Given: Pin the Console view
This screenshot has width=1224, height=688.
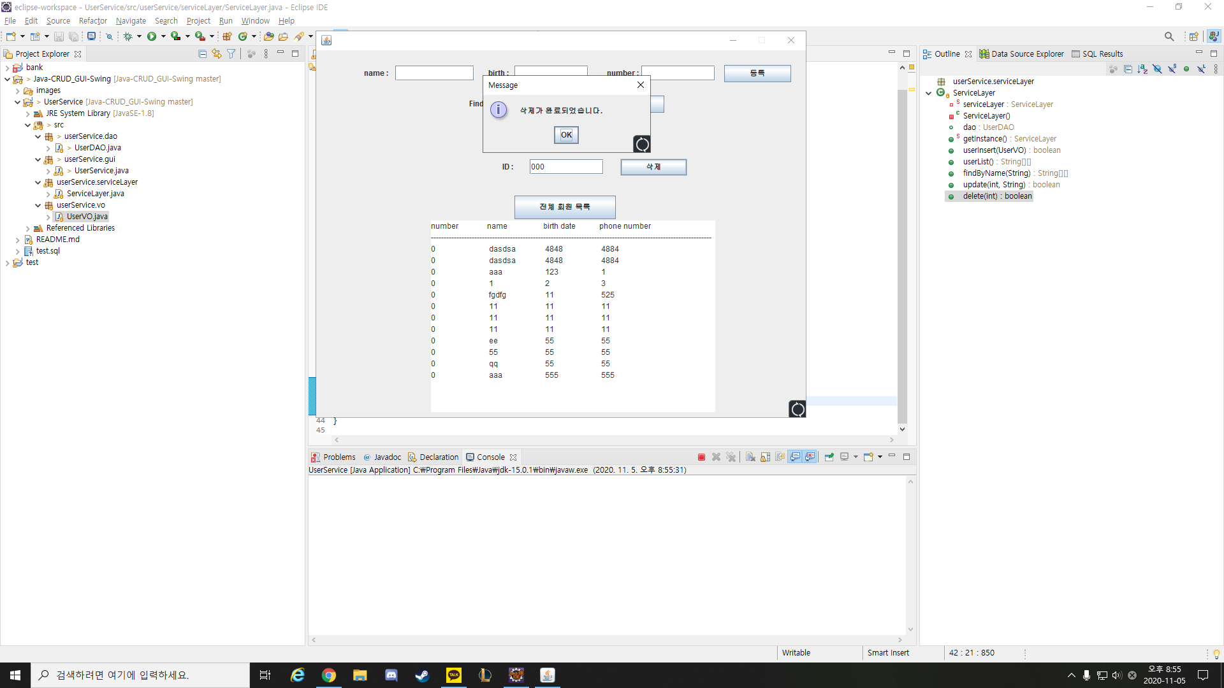Looking at the screenshot, I should tap(829, 457).
